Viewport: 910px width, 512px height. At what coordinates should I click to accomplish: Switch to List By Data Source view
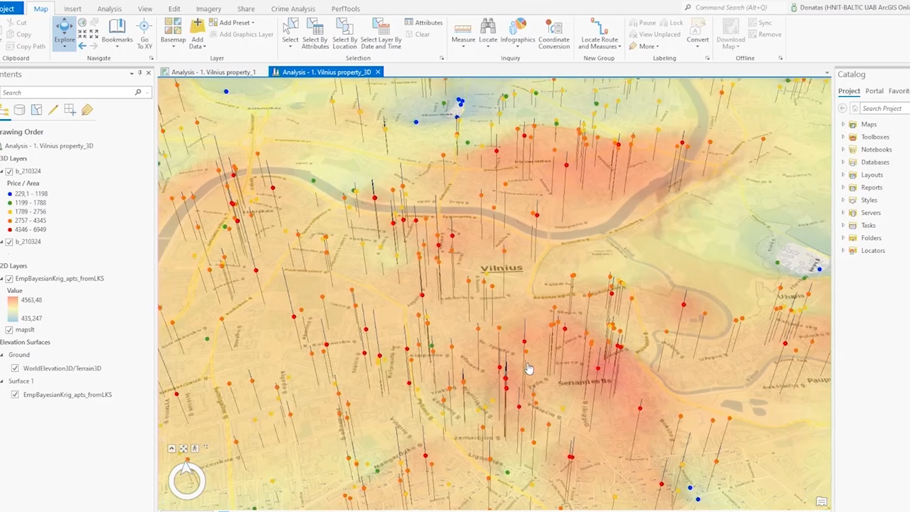click(19, 110)
